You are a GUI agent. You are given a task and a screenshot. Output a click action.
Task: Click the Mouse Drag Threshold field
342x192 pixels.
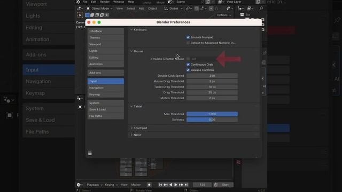(x=212, y=81)
